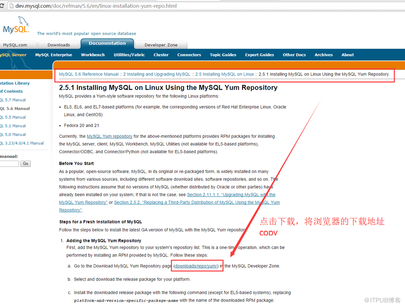Open Utilities/Fabric menu item
The height and width of the screenshot is (307, 405).
(129, 55)
